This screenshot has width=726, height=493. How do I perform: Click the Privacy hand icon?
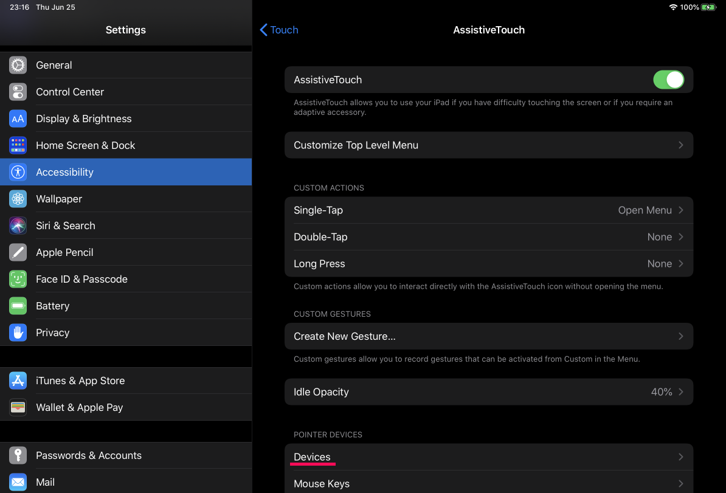tap(18, 333)
